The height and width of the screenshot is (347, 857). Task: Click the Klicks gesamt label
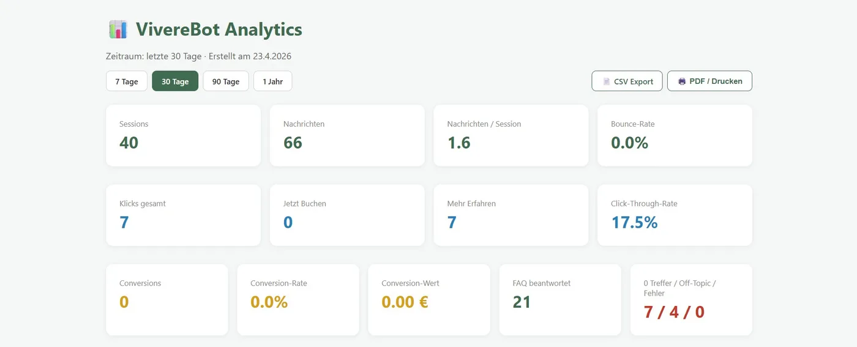tap(143, 203)
